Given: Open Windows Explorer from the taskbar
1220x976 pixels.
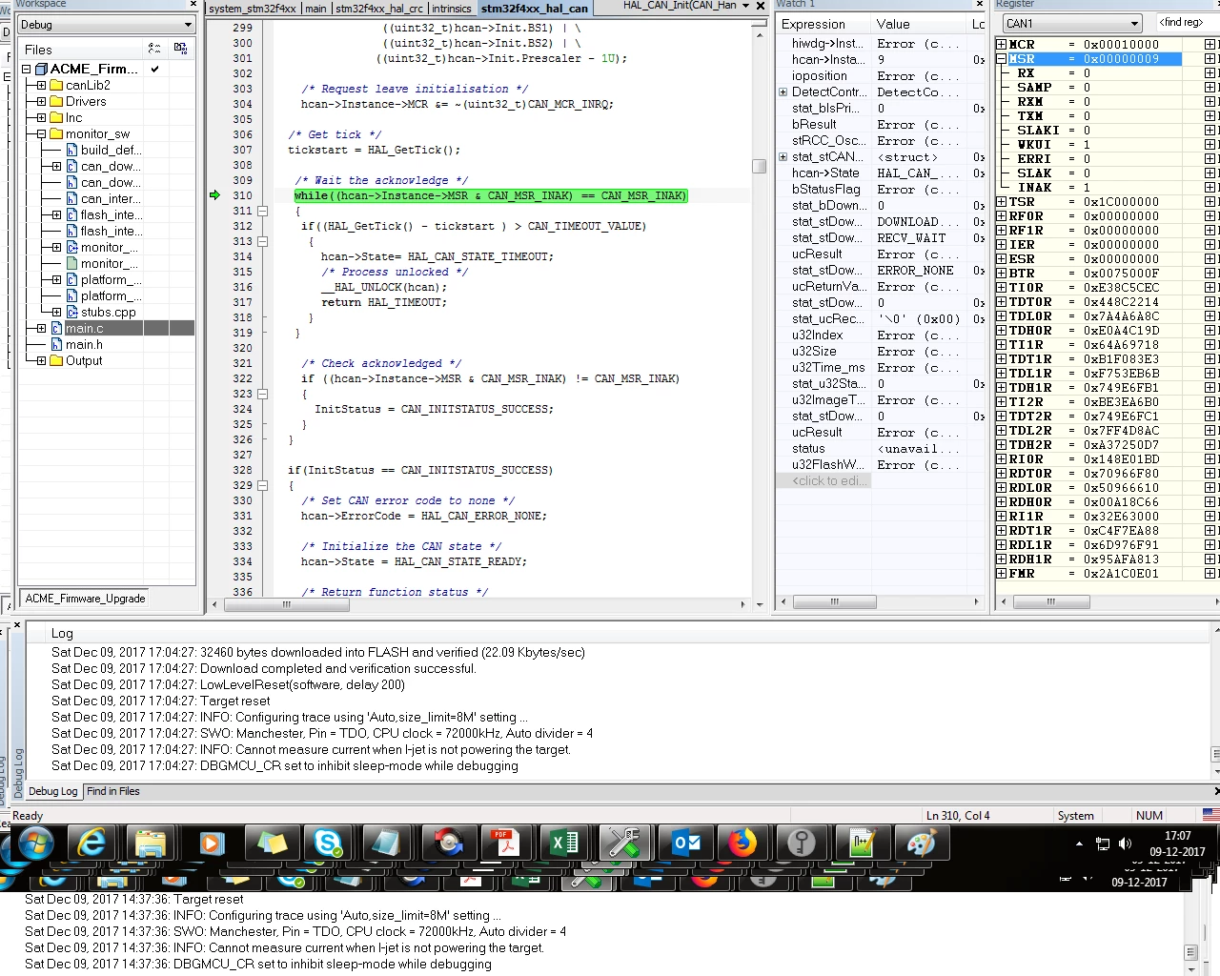Looking at the screenshot, I should [x=151, y=844].
